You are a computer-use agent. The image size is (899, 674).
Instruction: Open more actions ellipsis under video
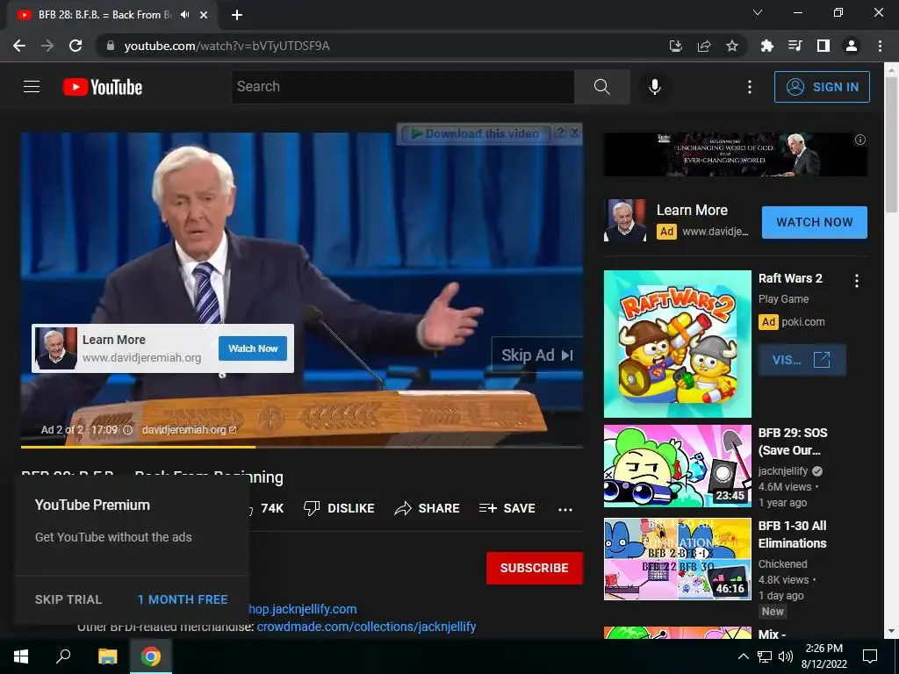coord(565,509)
